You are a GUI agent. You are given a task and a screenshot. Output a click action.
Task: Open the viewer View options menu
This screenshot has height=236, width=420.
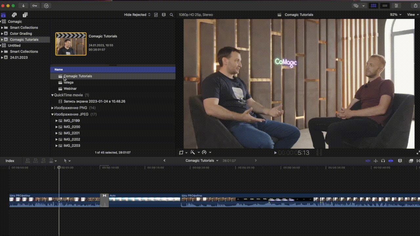click(413, 15)
